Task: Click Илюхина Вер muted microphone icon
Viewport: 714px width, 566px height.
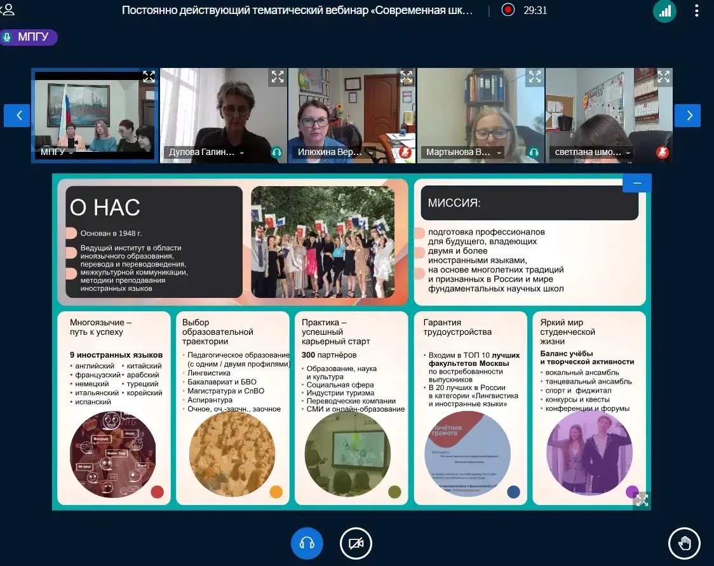Action: (x=405, y=152)
